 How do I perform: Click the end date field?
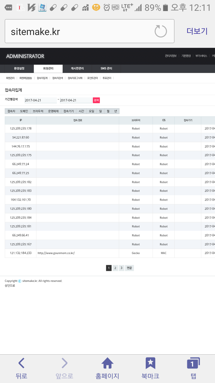pyautogui.click(x=76, y=100)
